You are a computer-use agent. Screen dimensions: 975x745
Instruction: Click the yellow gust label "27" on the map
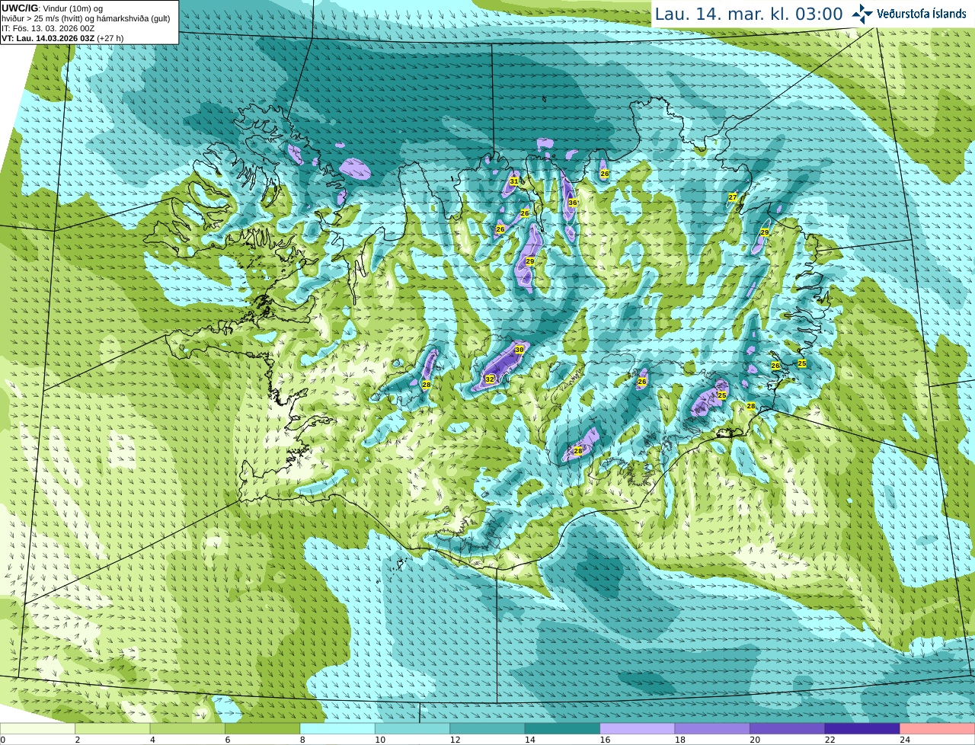733,197
